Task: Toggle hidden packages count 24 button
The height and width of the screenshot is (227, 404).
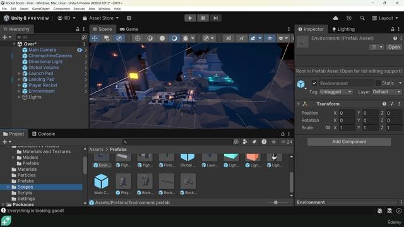Action: pos(286,142)
